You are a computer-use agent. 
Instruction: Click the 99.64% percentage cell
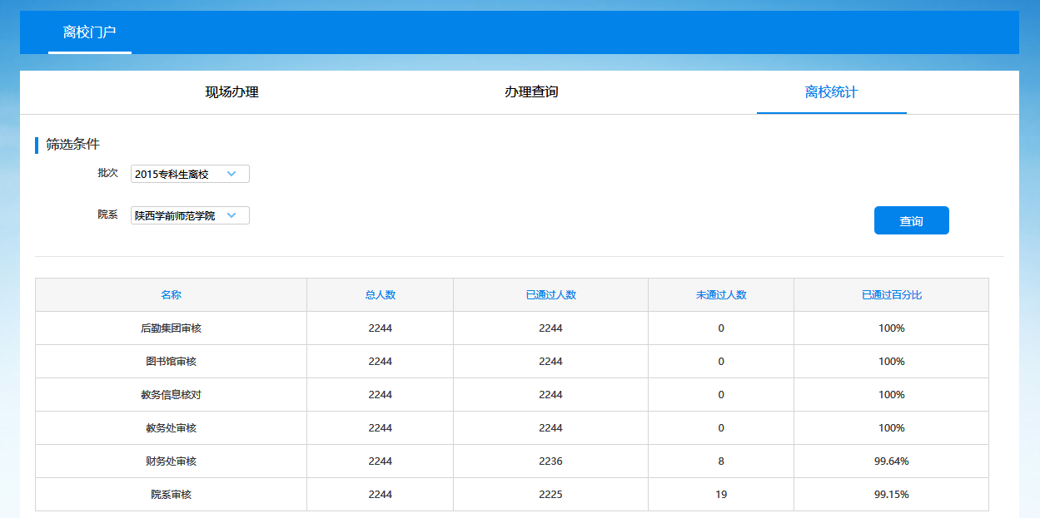(891, 461)
